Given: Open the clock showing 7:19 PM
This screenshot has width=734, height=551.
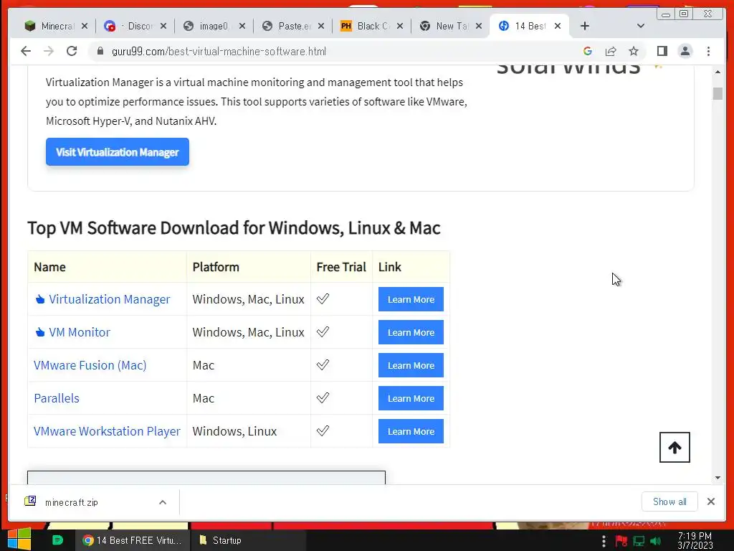Looking at the screenshot, I should (695, 541).
